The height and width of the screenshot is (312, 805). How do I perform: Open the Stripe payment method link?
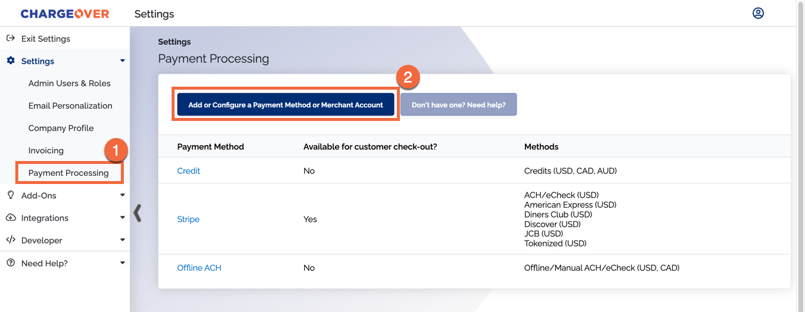pos(188,219)
